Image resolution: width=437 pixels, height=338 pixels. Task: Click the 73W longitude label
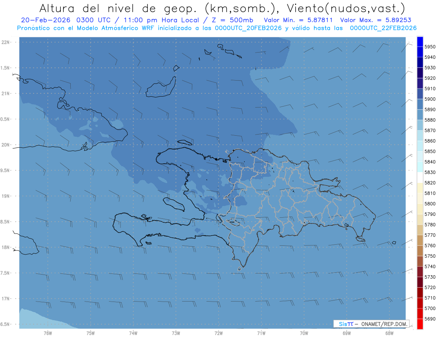176,333
